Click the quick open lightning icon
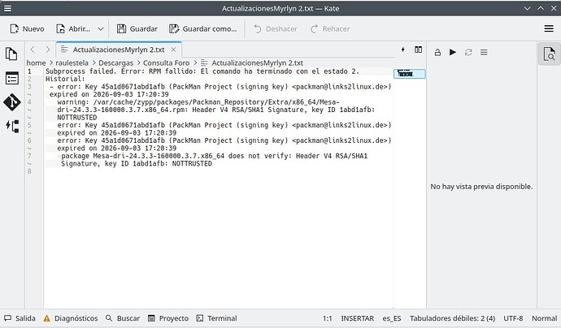The height and width of the screenshot is (328, 561). [x=402, y=50]
